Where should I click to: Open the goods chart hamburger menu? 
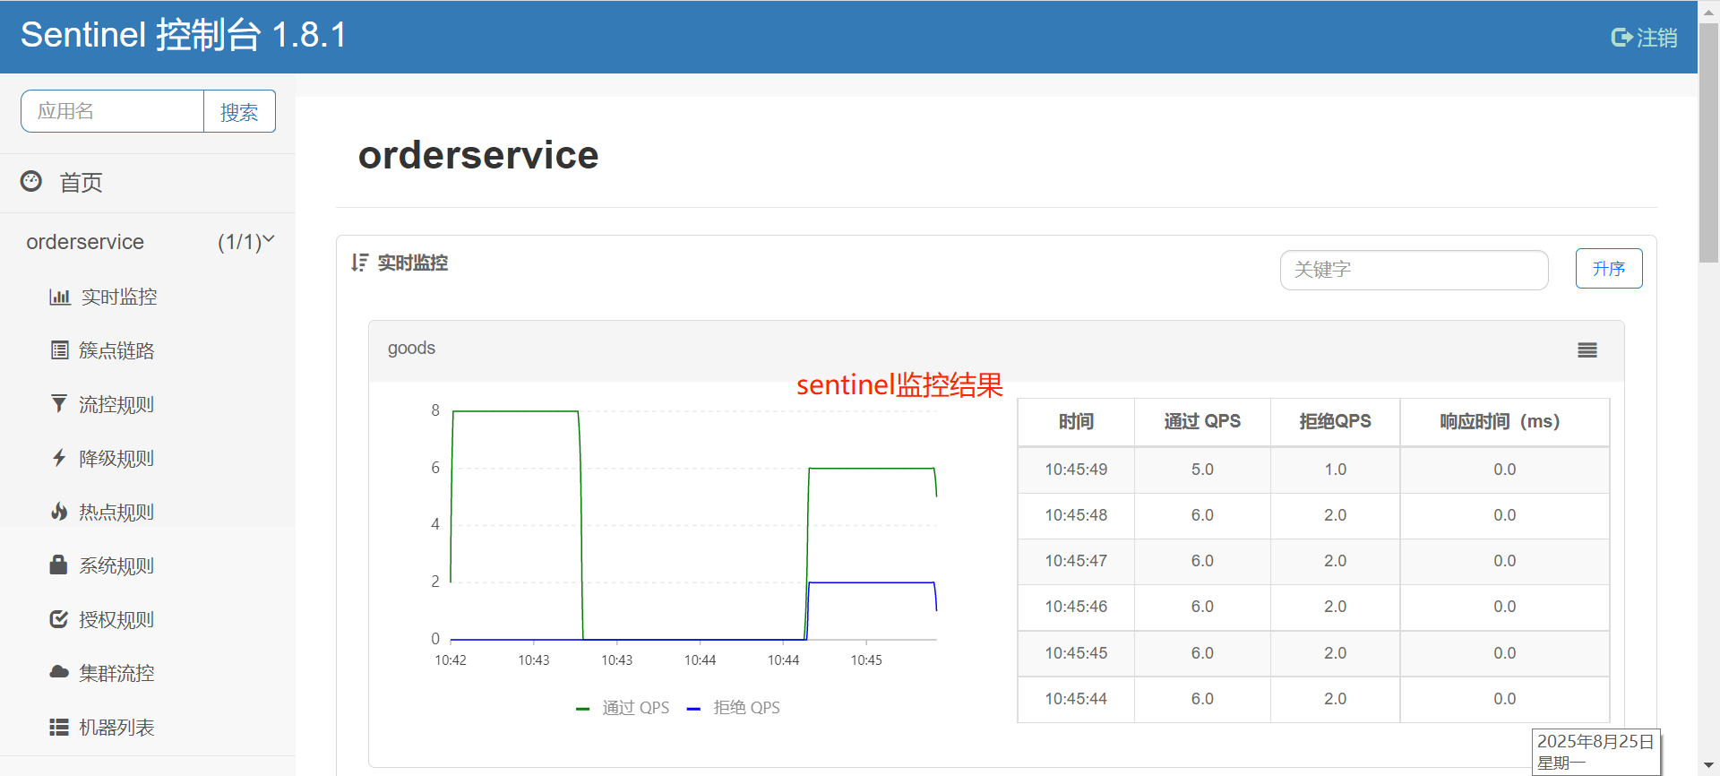pos(1587,350)
